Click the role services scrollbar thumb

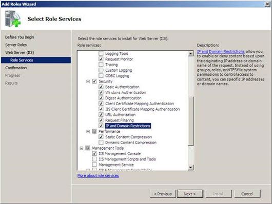[190, 121]
